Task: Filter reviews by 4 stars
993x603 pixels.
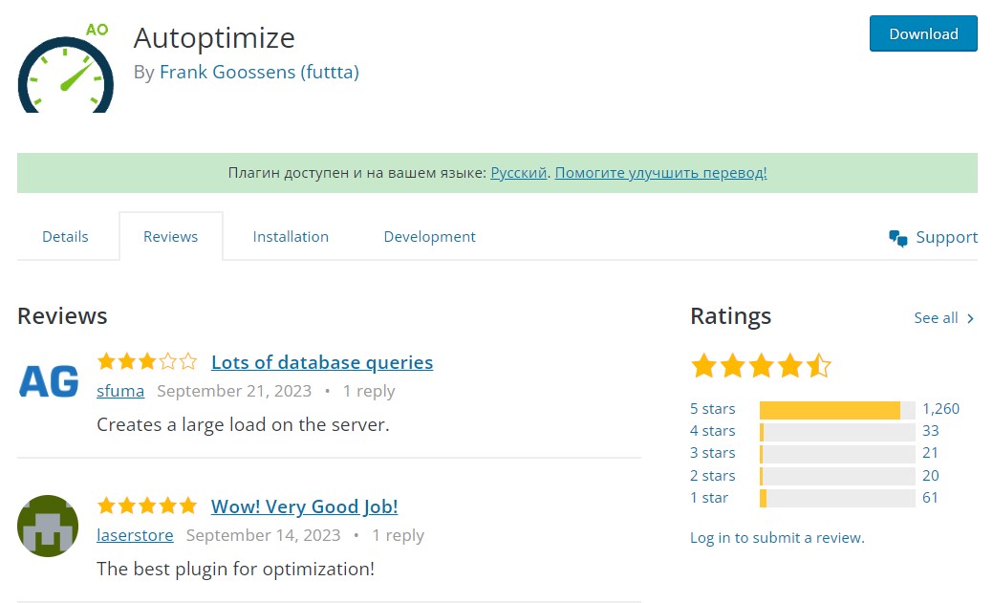Action: point(712,431)
